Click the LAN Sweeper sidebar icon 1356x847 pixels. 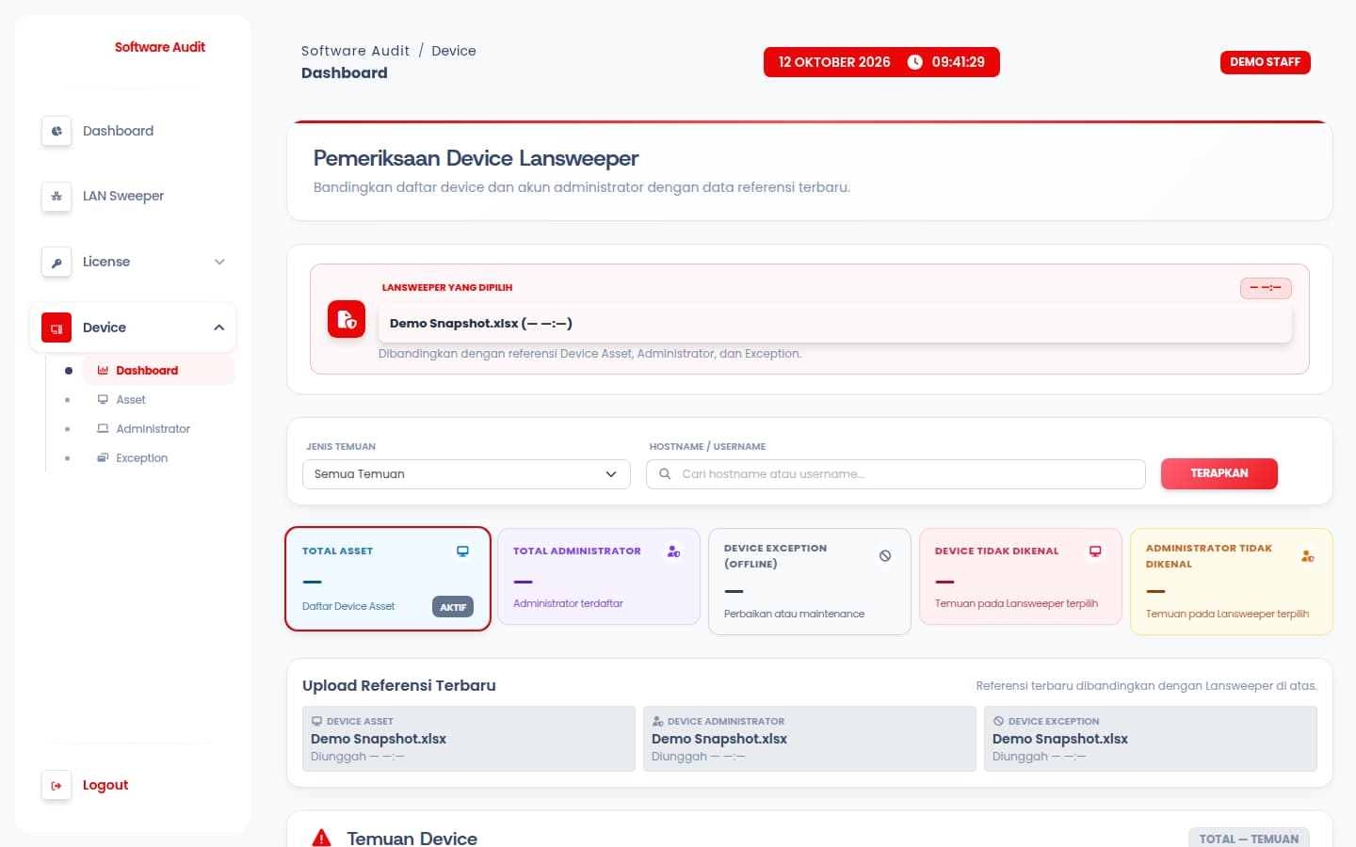tap(56, 197)
